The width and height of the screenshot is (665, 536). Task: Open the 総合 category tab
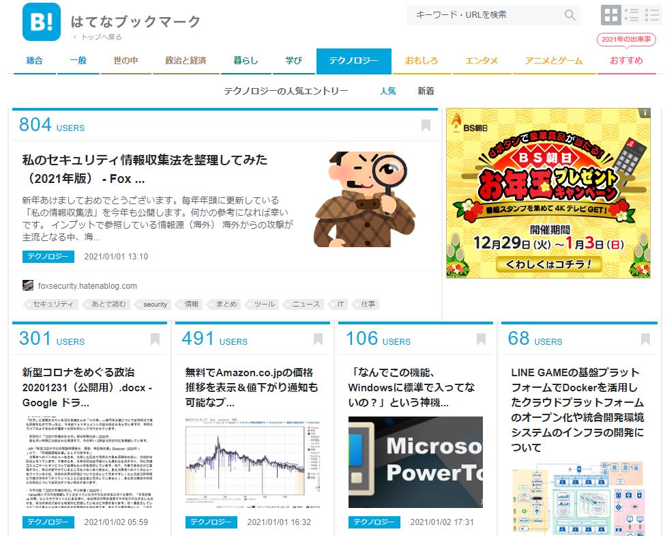coord(35,61)
